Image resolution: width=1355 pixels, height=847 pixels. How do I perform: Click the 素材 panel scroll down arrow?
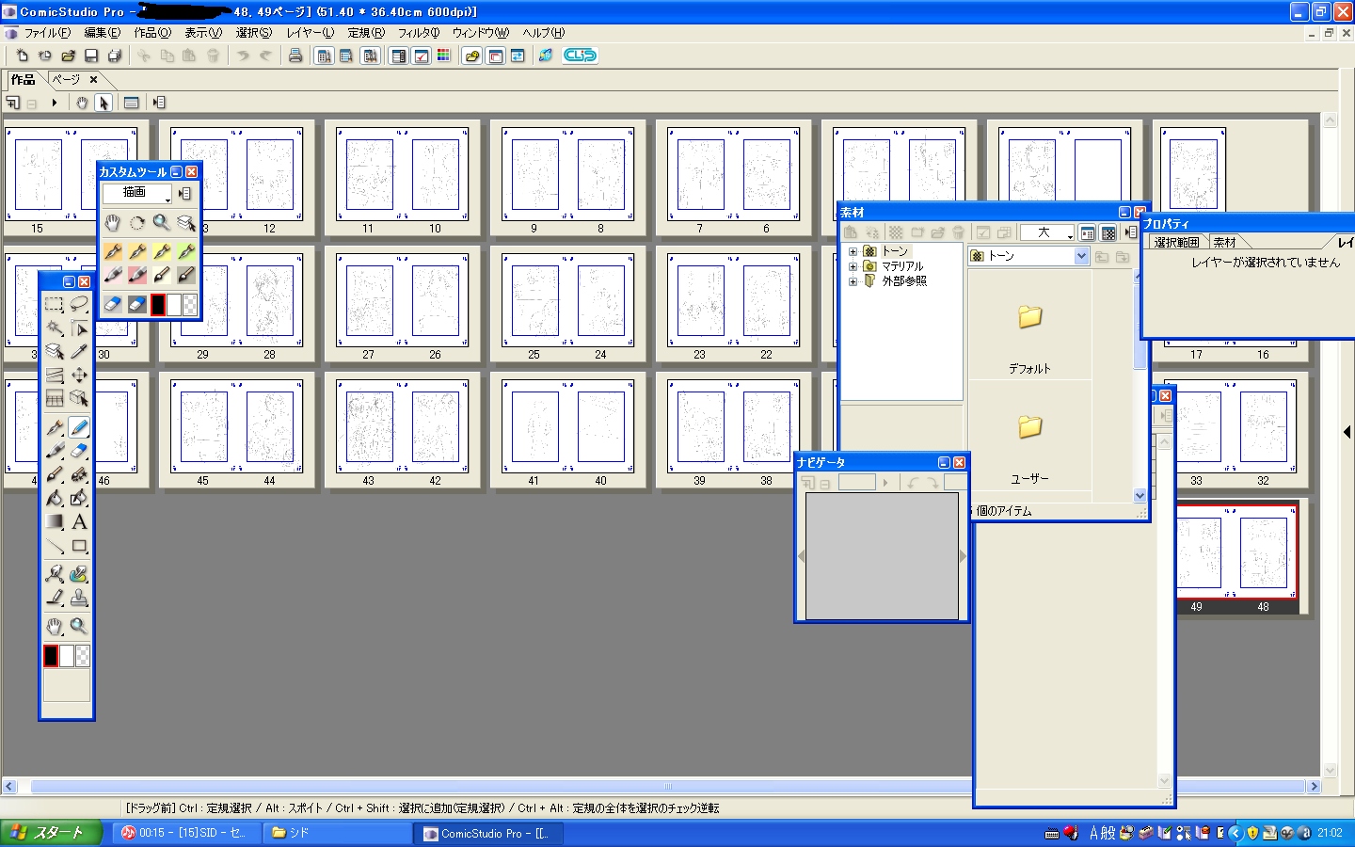click(1140, 496)
